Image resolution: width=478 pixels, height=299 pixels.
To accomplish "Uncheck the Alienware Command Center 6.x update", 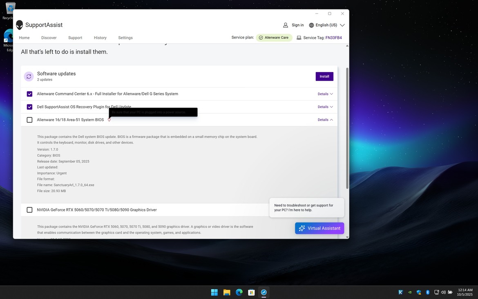I will [x=29, y=94].
